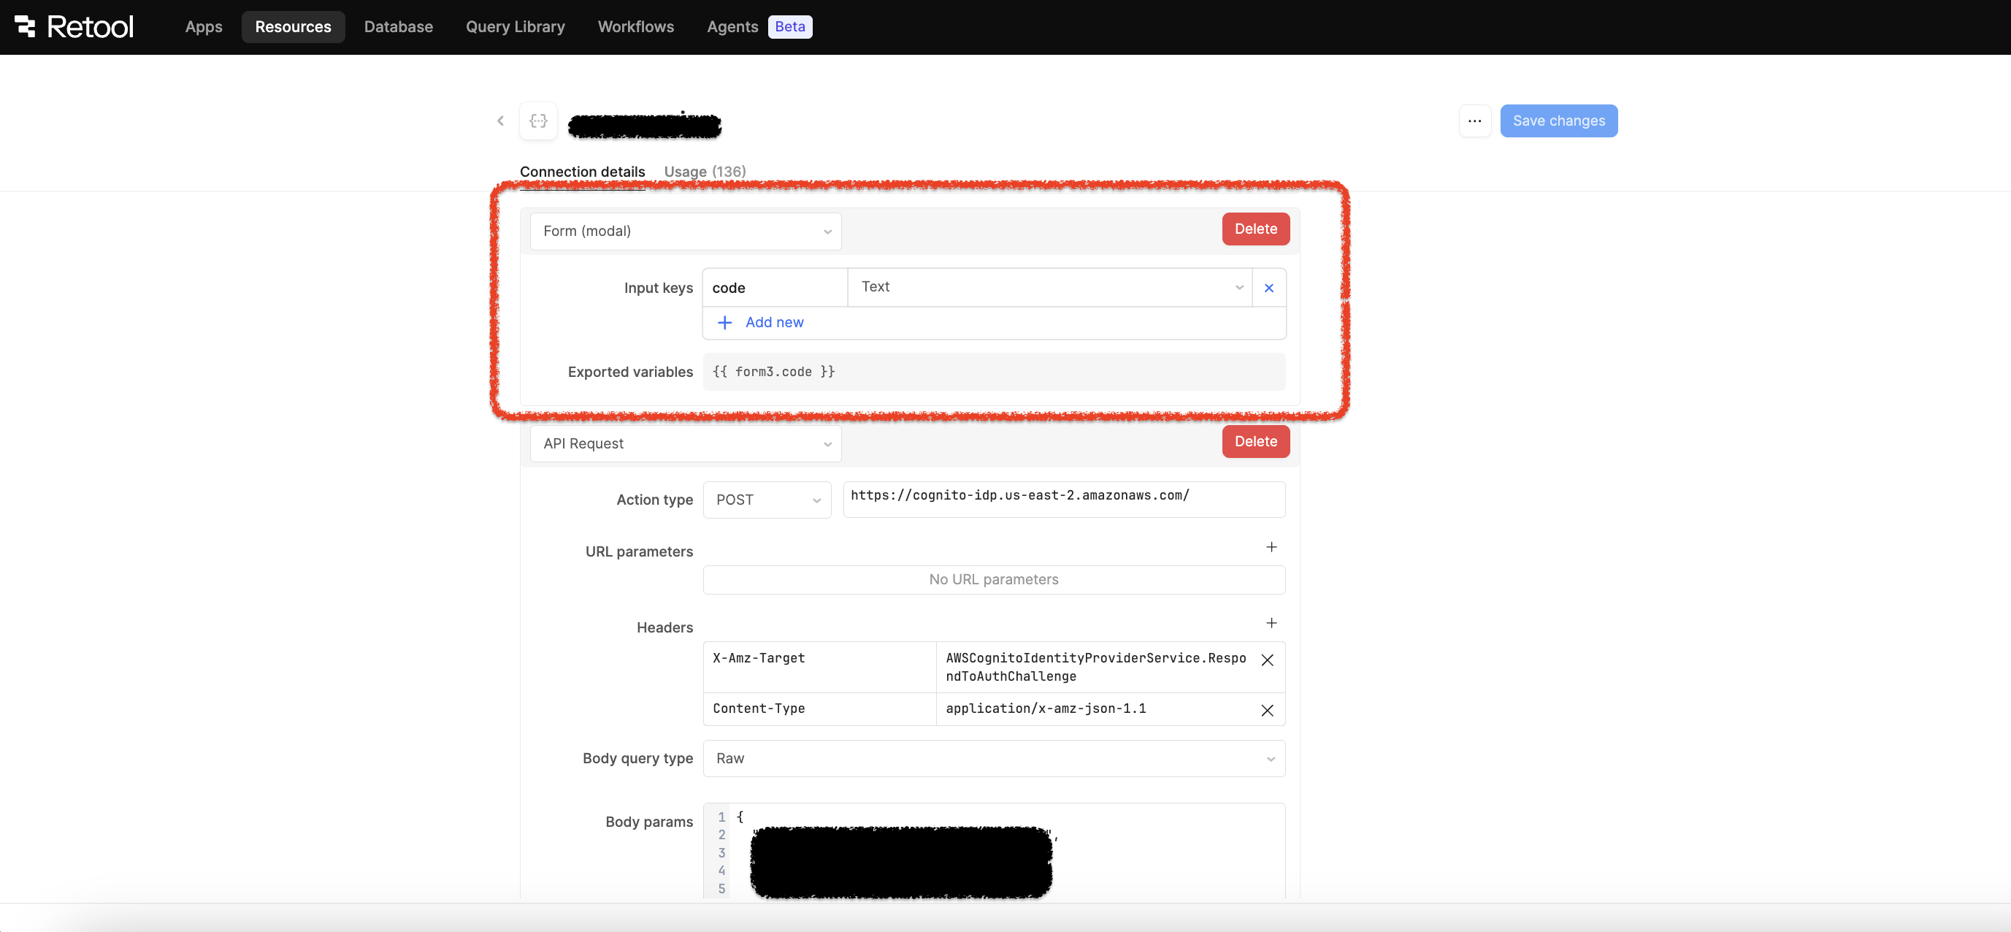Remove the code input key with X
Image resolution: width=2011 pixels, height=932 pixels.
[1268, 288]
